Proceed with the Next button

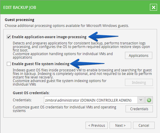coord(120,125)
